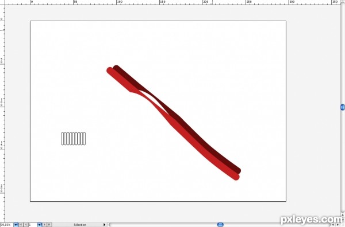The height and width of the screenshot is (227, 345).
Task: Open the artboard number dropdown
Action: (x=39, y=225)
